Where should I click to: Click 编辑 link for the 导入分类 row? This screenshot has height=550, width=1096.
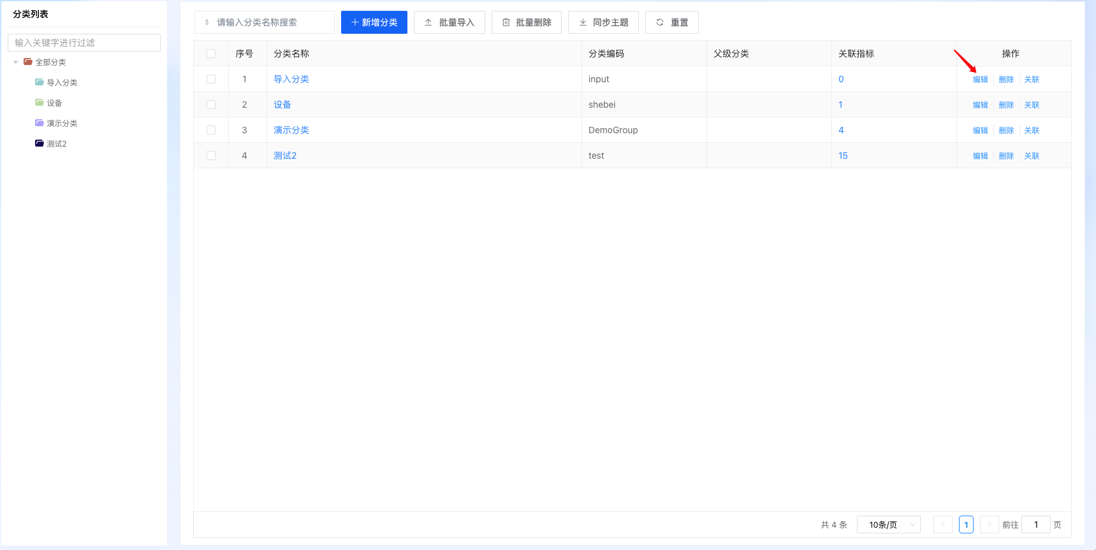pyautogui.click(x=980, y=80)
